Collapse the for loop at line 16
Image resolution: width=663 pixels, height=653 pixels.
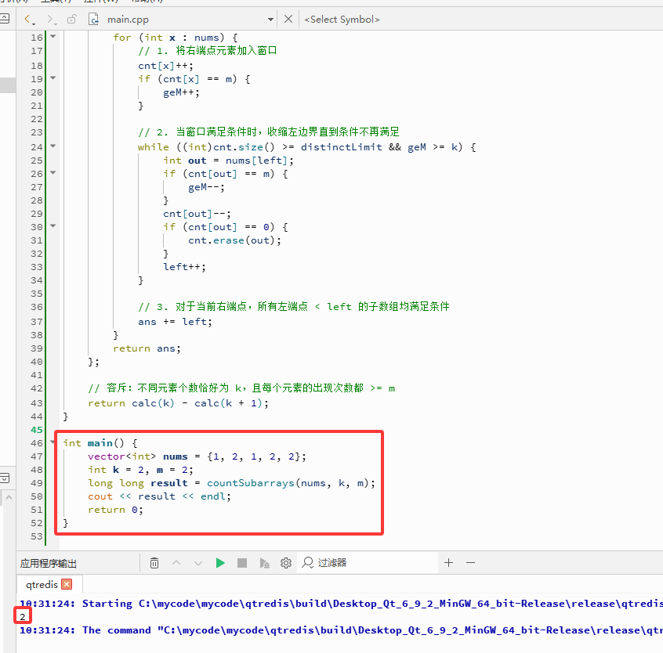tap(53, 36)
